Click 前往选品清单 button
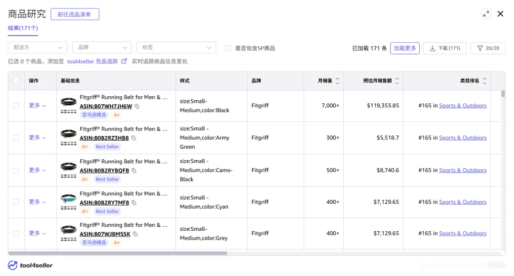The height and width of the screenshot is (276, 514). click(x=75, y=14)
